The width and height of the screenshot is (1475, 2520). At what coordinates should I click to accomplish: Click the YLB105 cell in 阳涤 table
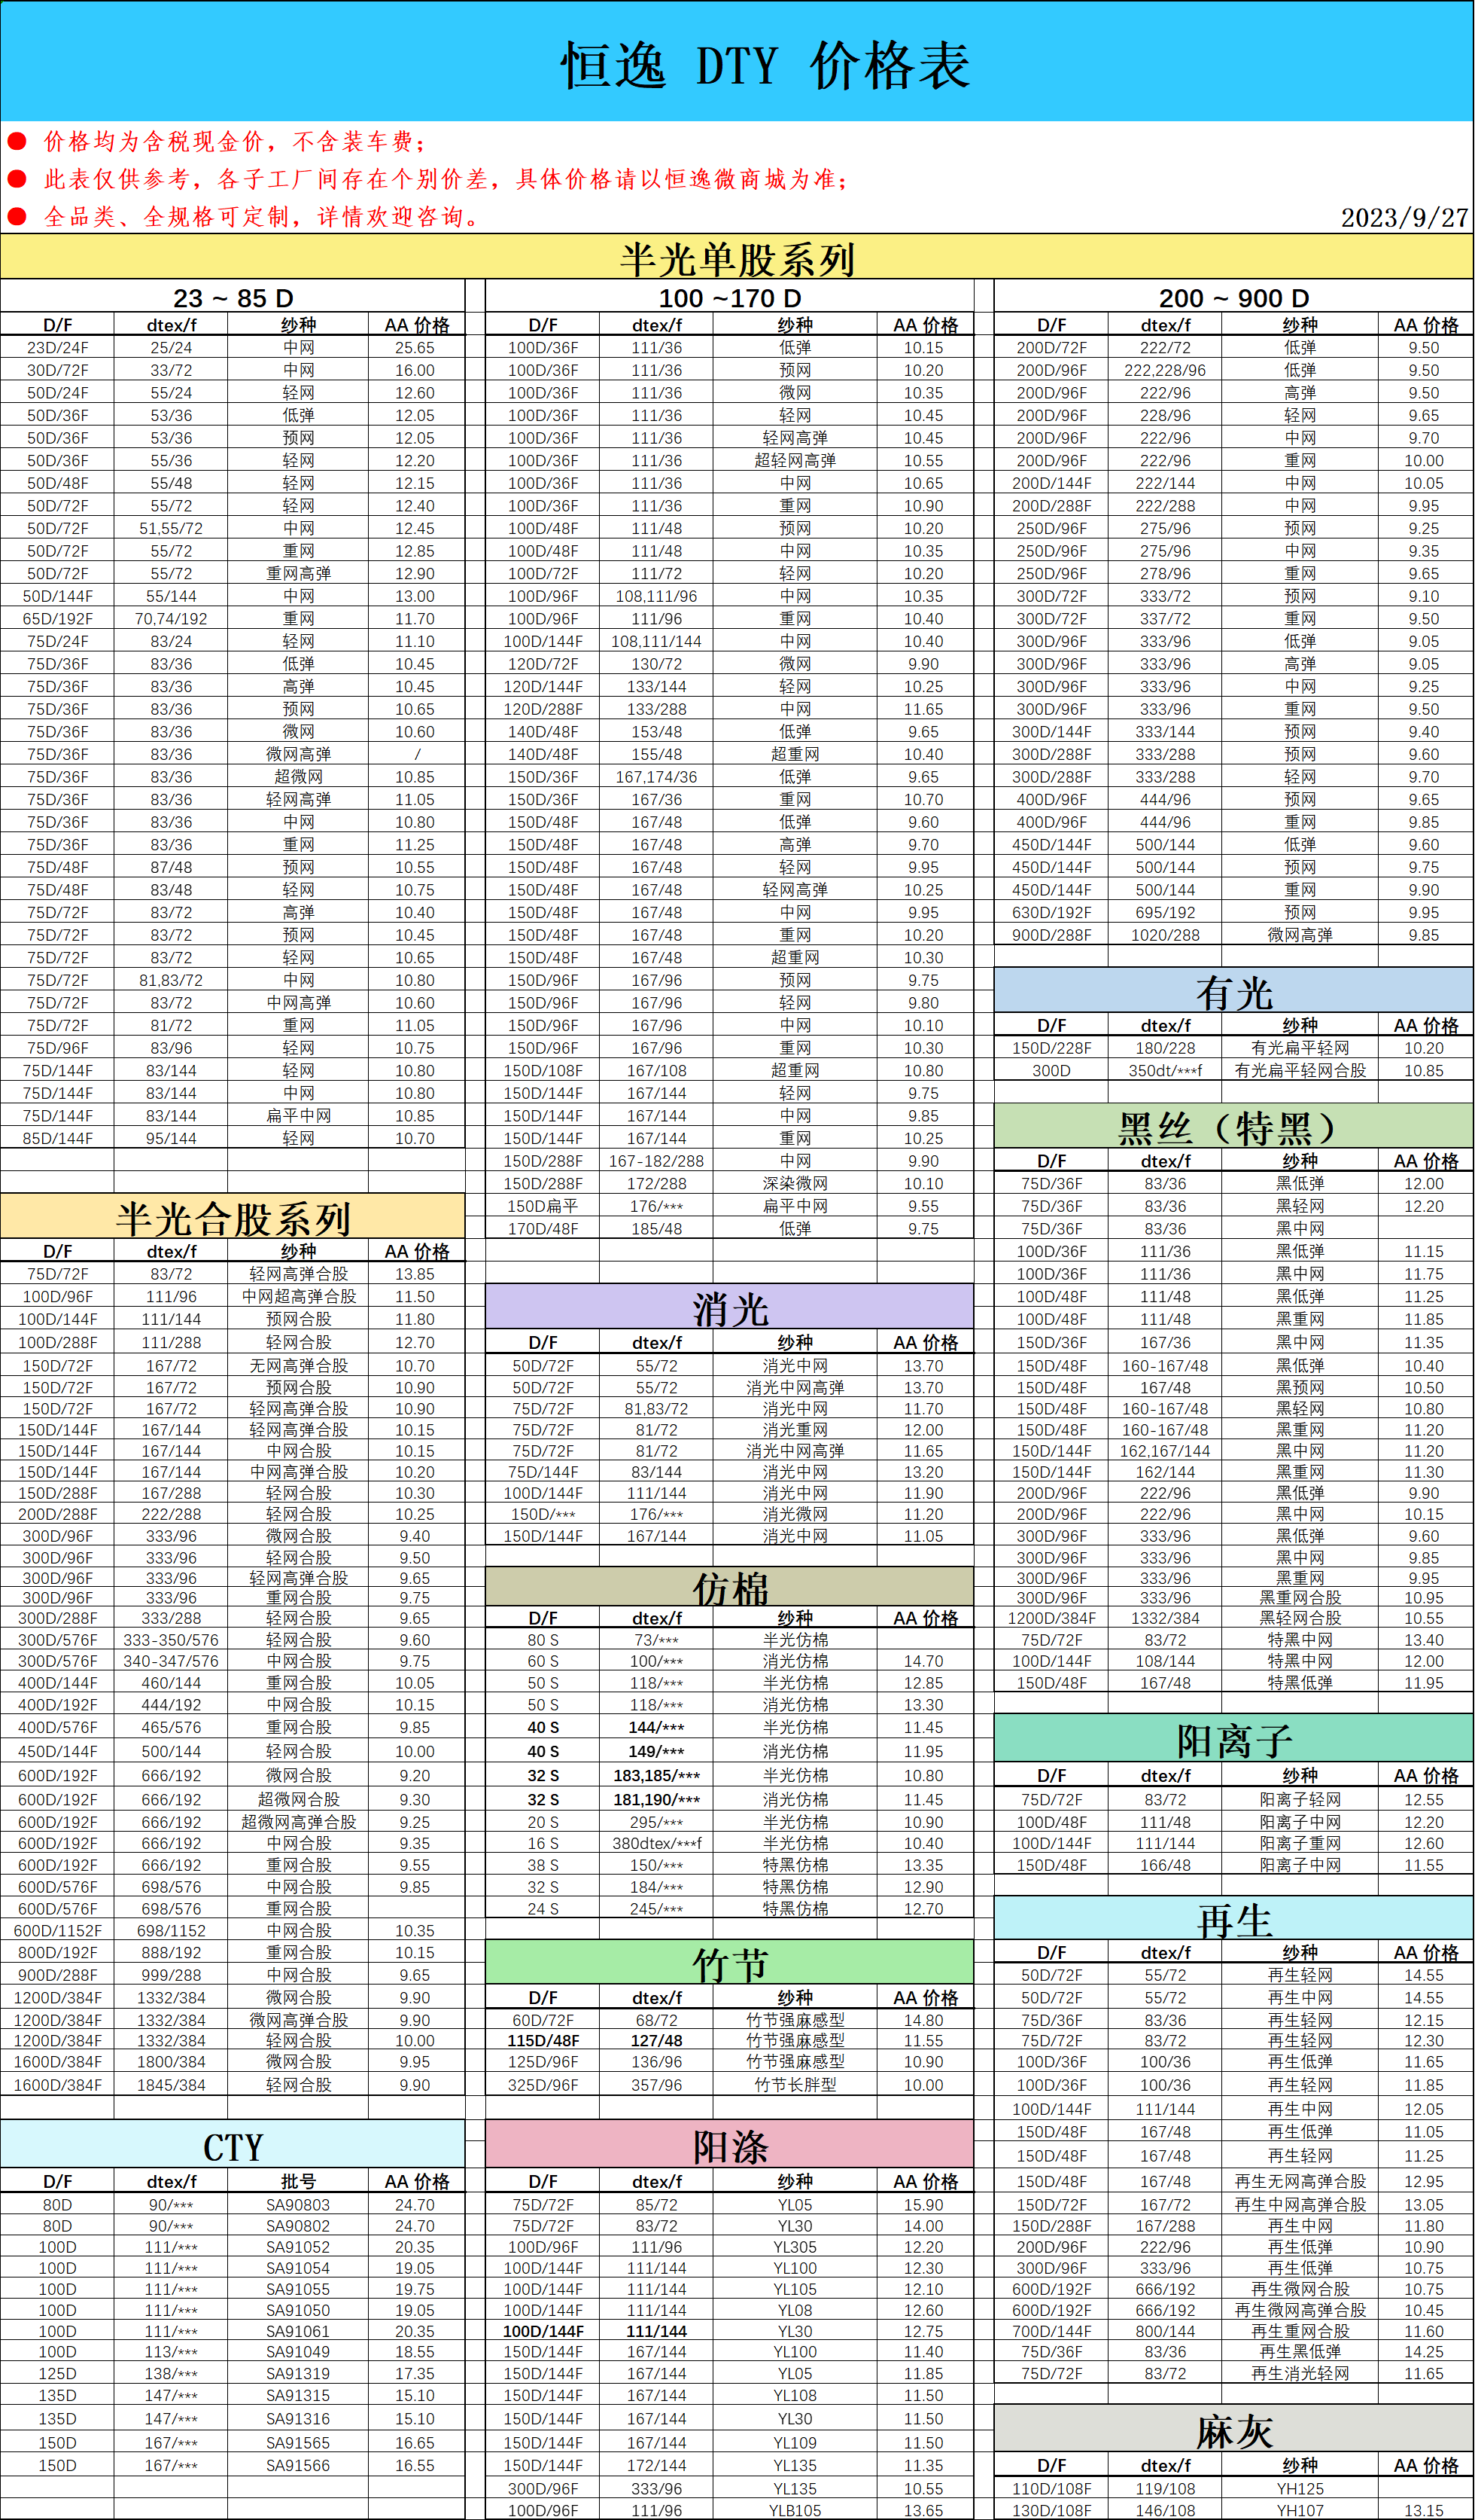pos(795,2510)
